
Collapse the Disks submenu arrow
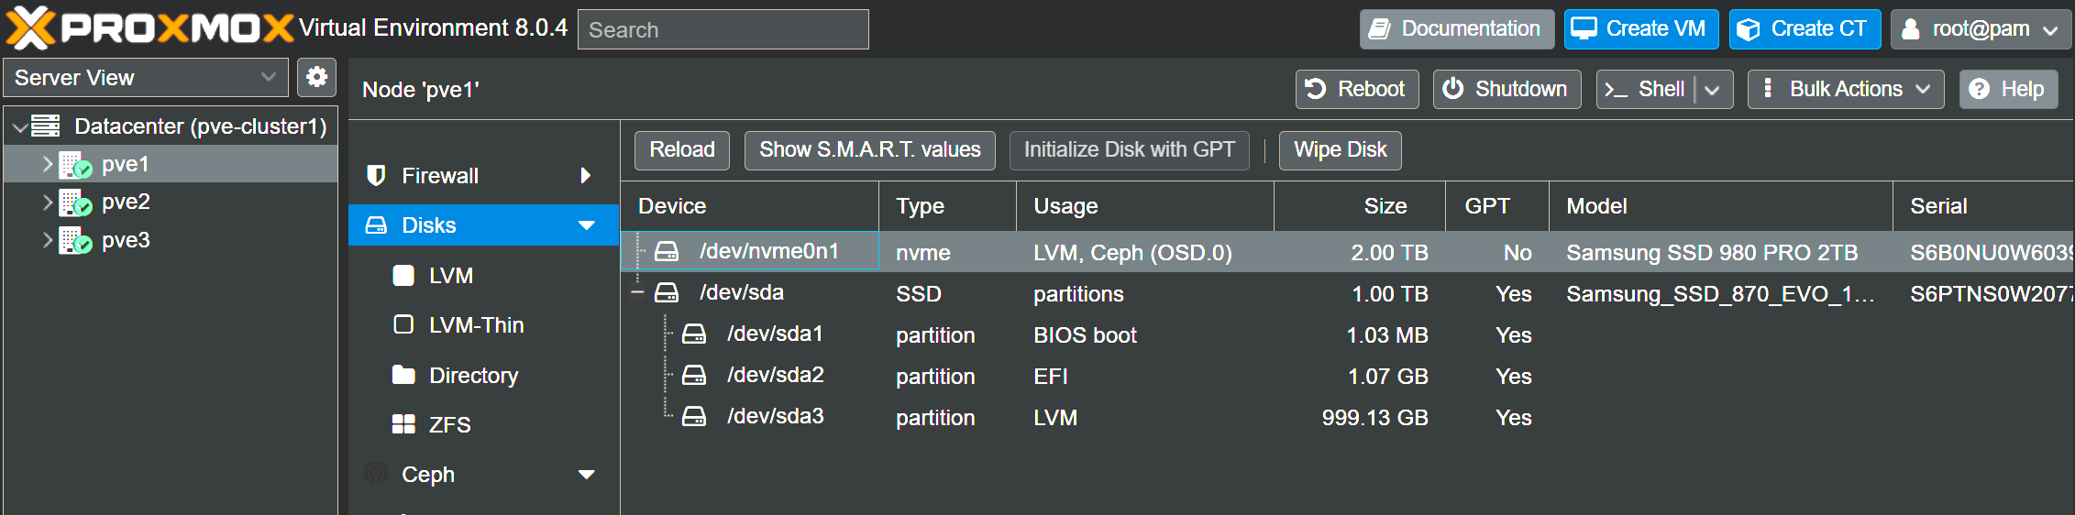click(x=587, y=225)
